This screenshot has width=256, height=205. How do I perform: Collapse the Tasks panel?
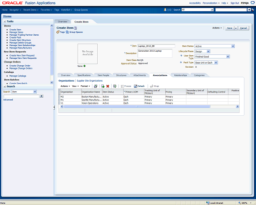pos(5,21)
